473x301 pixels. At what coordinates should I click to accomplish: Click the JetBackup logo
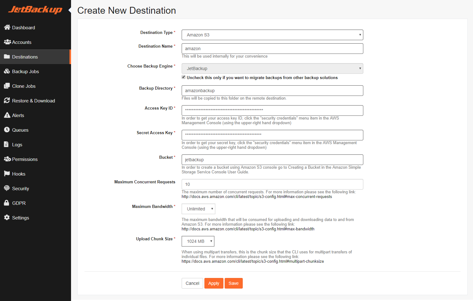click(35, 10)
